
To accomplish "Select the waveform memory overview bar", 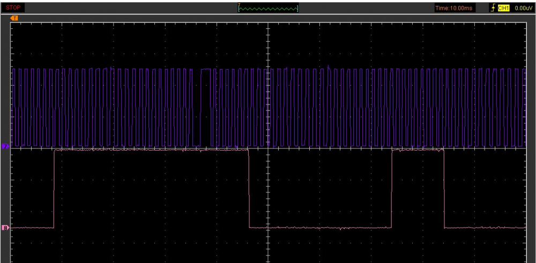I will pos(268,9).
